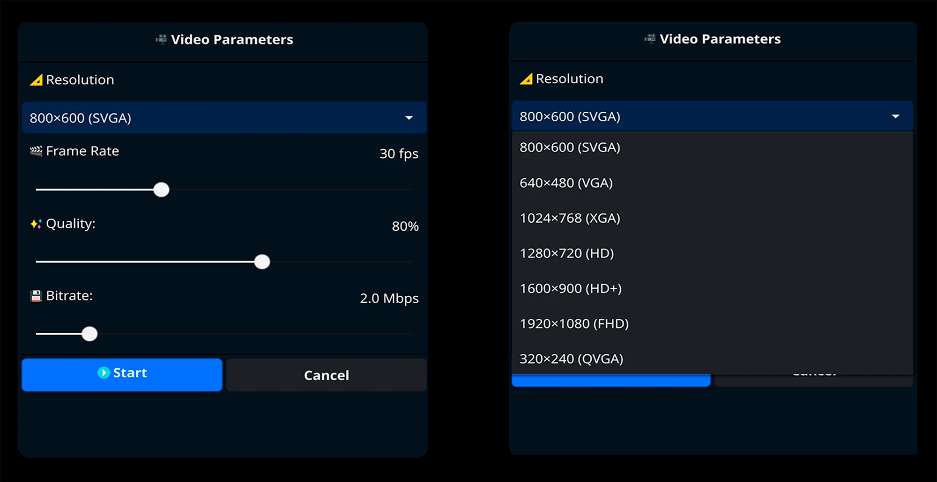The width and height of the screenshot is (937, 482).
Task: Click the Bitrate slider handle at 2.0 Mbps
Action: tap(89, 334)
